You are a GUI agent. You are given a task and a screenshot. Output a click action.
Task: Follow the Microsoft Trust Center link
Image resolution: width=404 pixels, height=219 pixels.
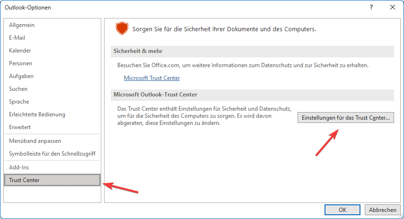(x=152, y=78)
